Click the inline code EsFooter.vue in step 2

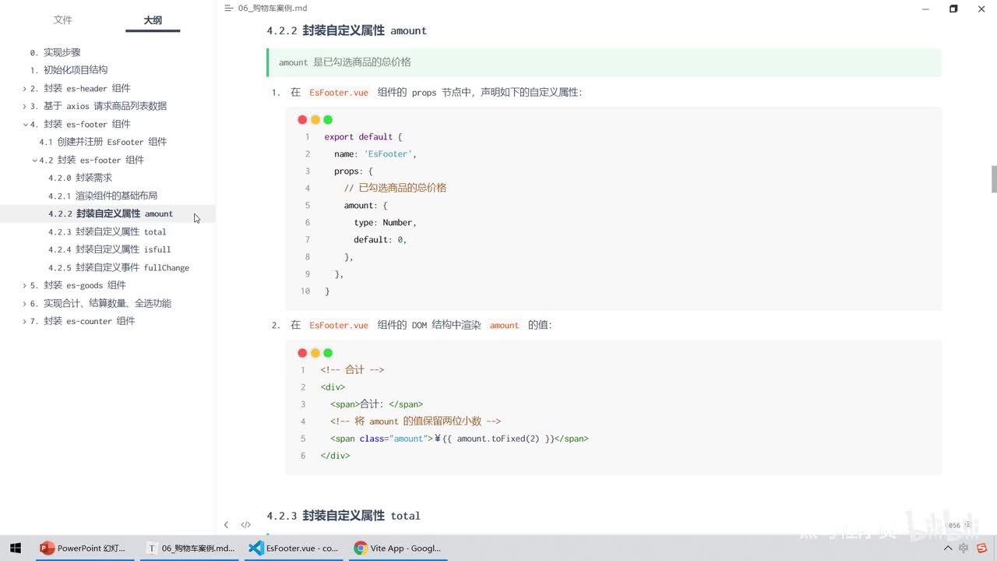(339, 325)
